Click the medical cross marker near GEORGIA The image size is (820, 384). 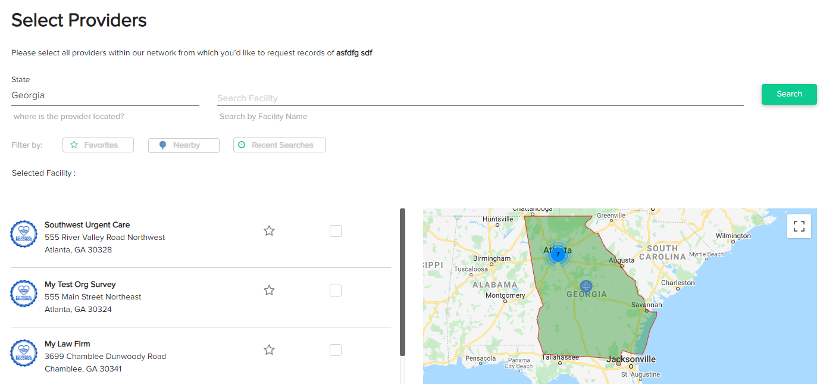(x=587, y=286)
